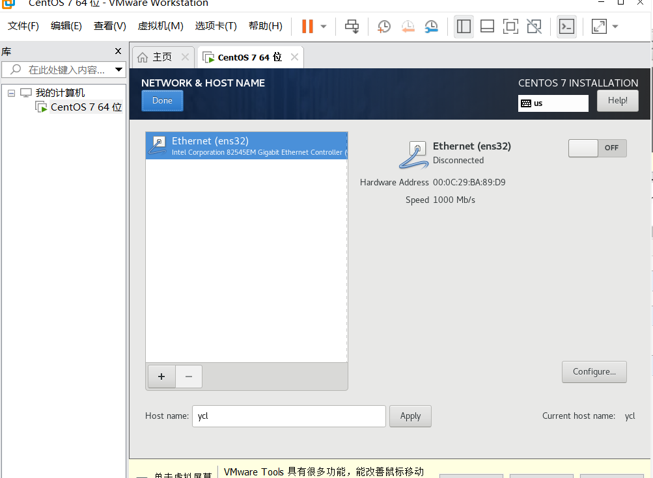Revert to the previous snapshot
This screenshot has width=653, height=478.
pyautogui.click(x=408, y=27)
